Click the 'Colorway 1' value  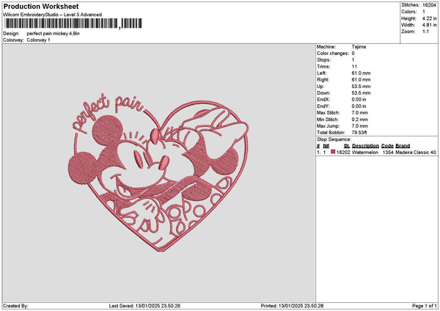click(x=38, y=40)
